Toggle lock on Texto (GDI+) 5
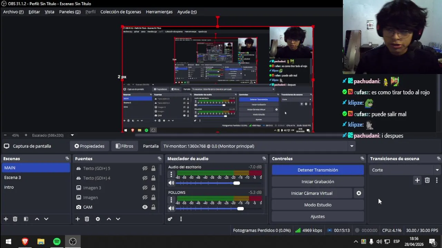Viewport: 442px width, 248px height. [x=153, y=168]
